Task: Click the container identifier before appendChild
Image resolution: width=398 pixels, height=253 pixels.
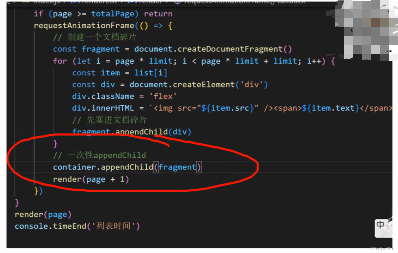Action: pyautogui.click(x=74, y=167)
